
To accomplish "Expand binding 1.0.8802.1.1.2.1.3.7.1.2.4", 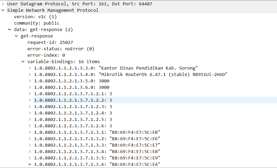I will pos(30,113).
